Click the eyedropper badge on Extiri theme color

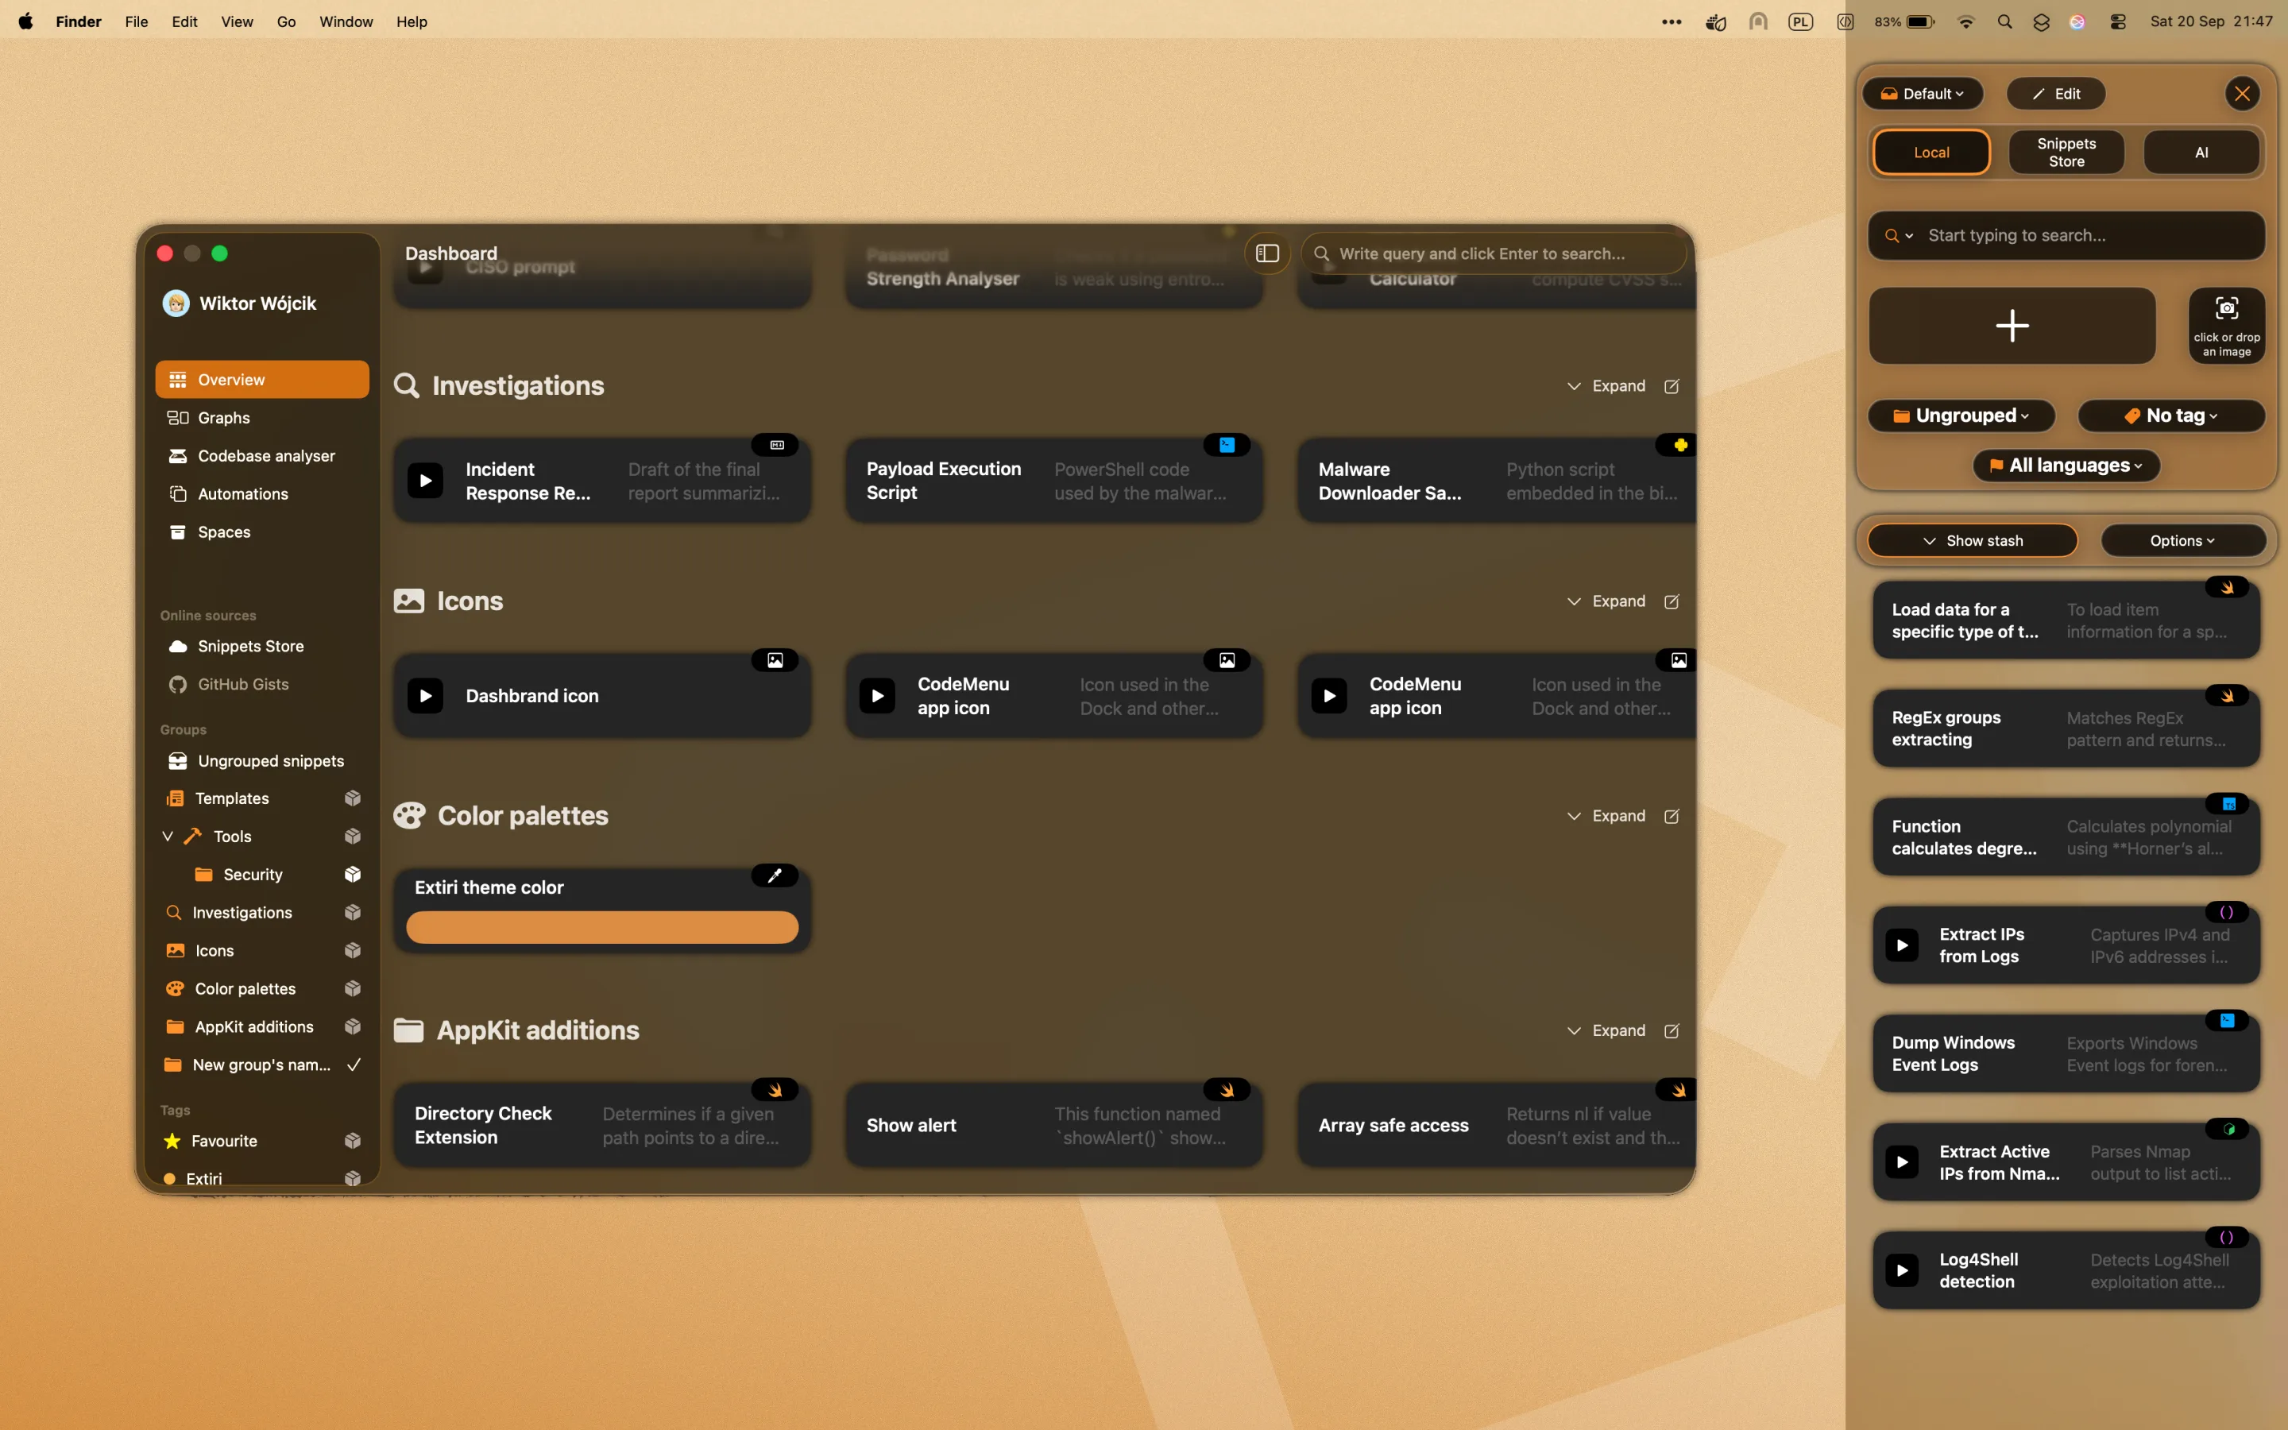(775, 875)
